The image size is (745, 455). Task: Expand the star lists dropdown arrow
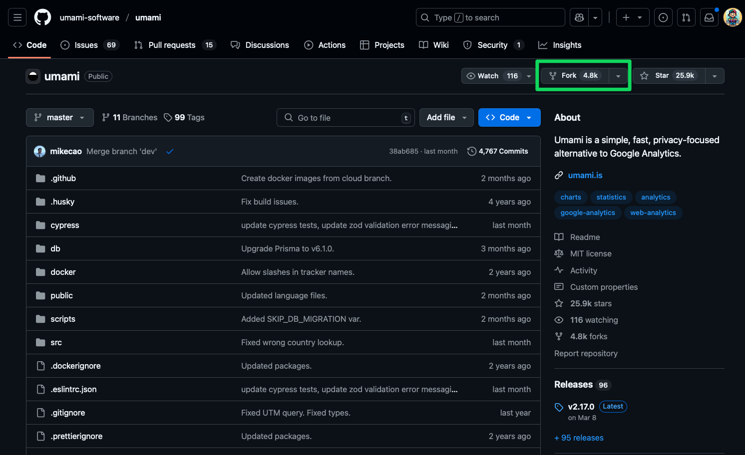tap(715, 76)
